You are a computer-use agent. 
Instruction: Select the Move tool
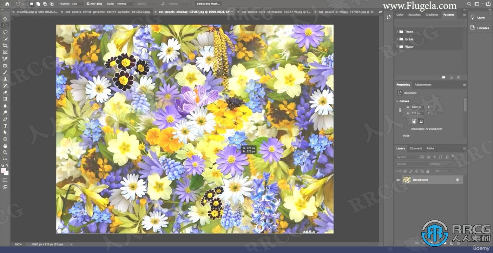pyautogui.click(x=5, y=19)
